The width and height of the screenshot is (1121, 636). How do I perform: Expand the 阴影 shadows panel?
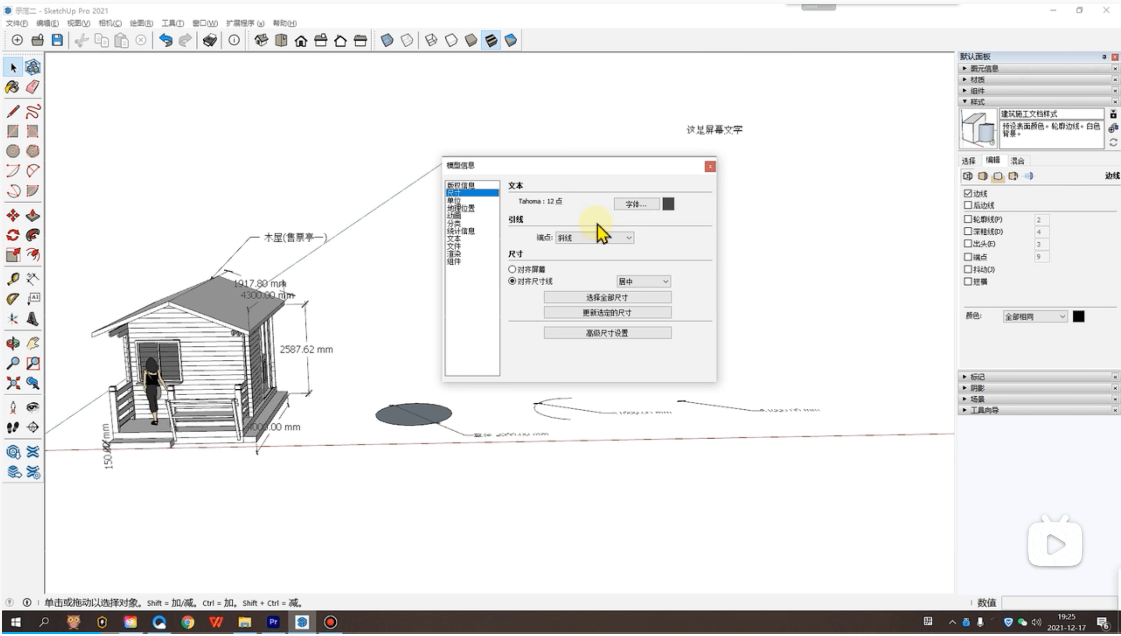(x=977, y=388)
